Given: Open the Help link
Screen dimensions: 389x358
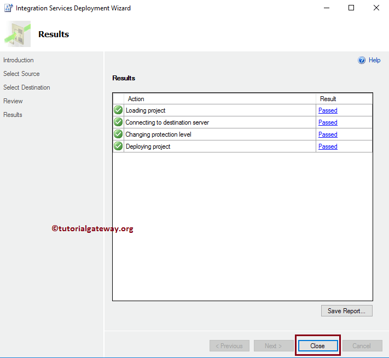Looking at the screenshot, I should pyautogui.click(x=374, y=60).
